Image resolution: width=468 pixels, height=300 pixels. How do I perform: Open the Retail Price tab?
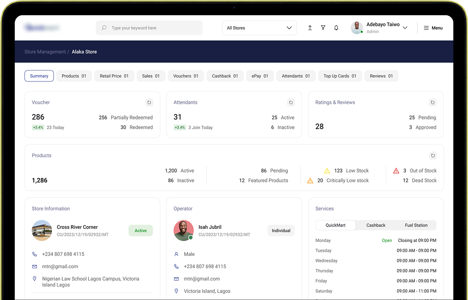click(114, 76)
